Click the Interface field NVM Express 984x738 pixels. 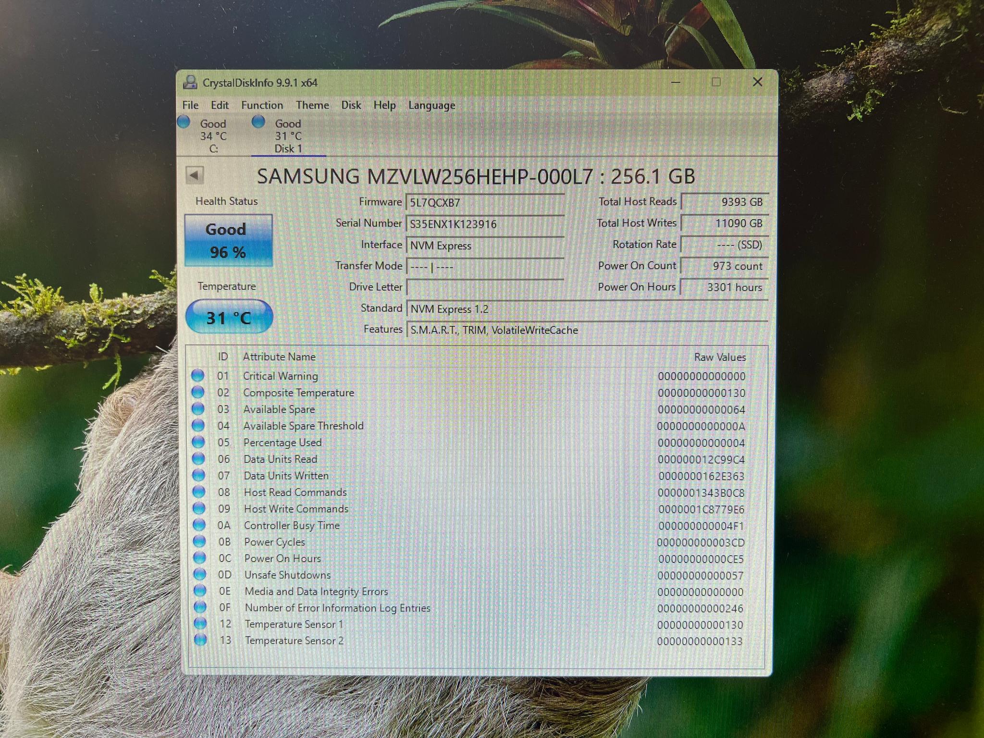point(485,245)
